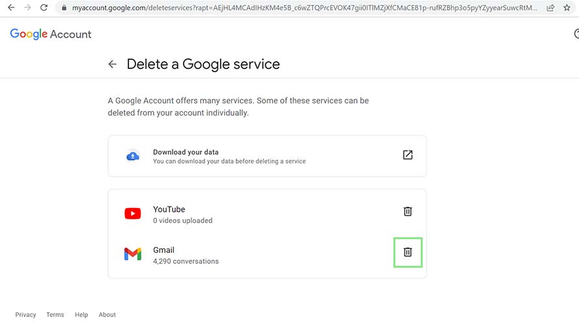Open the About footer link

pyautogui.click(x=107, y=315)
